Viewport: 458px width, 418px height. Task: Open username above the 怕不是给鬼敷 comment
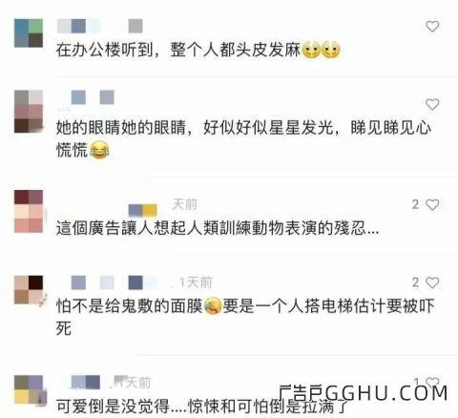[x=114, y=282]
